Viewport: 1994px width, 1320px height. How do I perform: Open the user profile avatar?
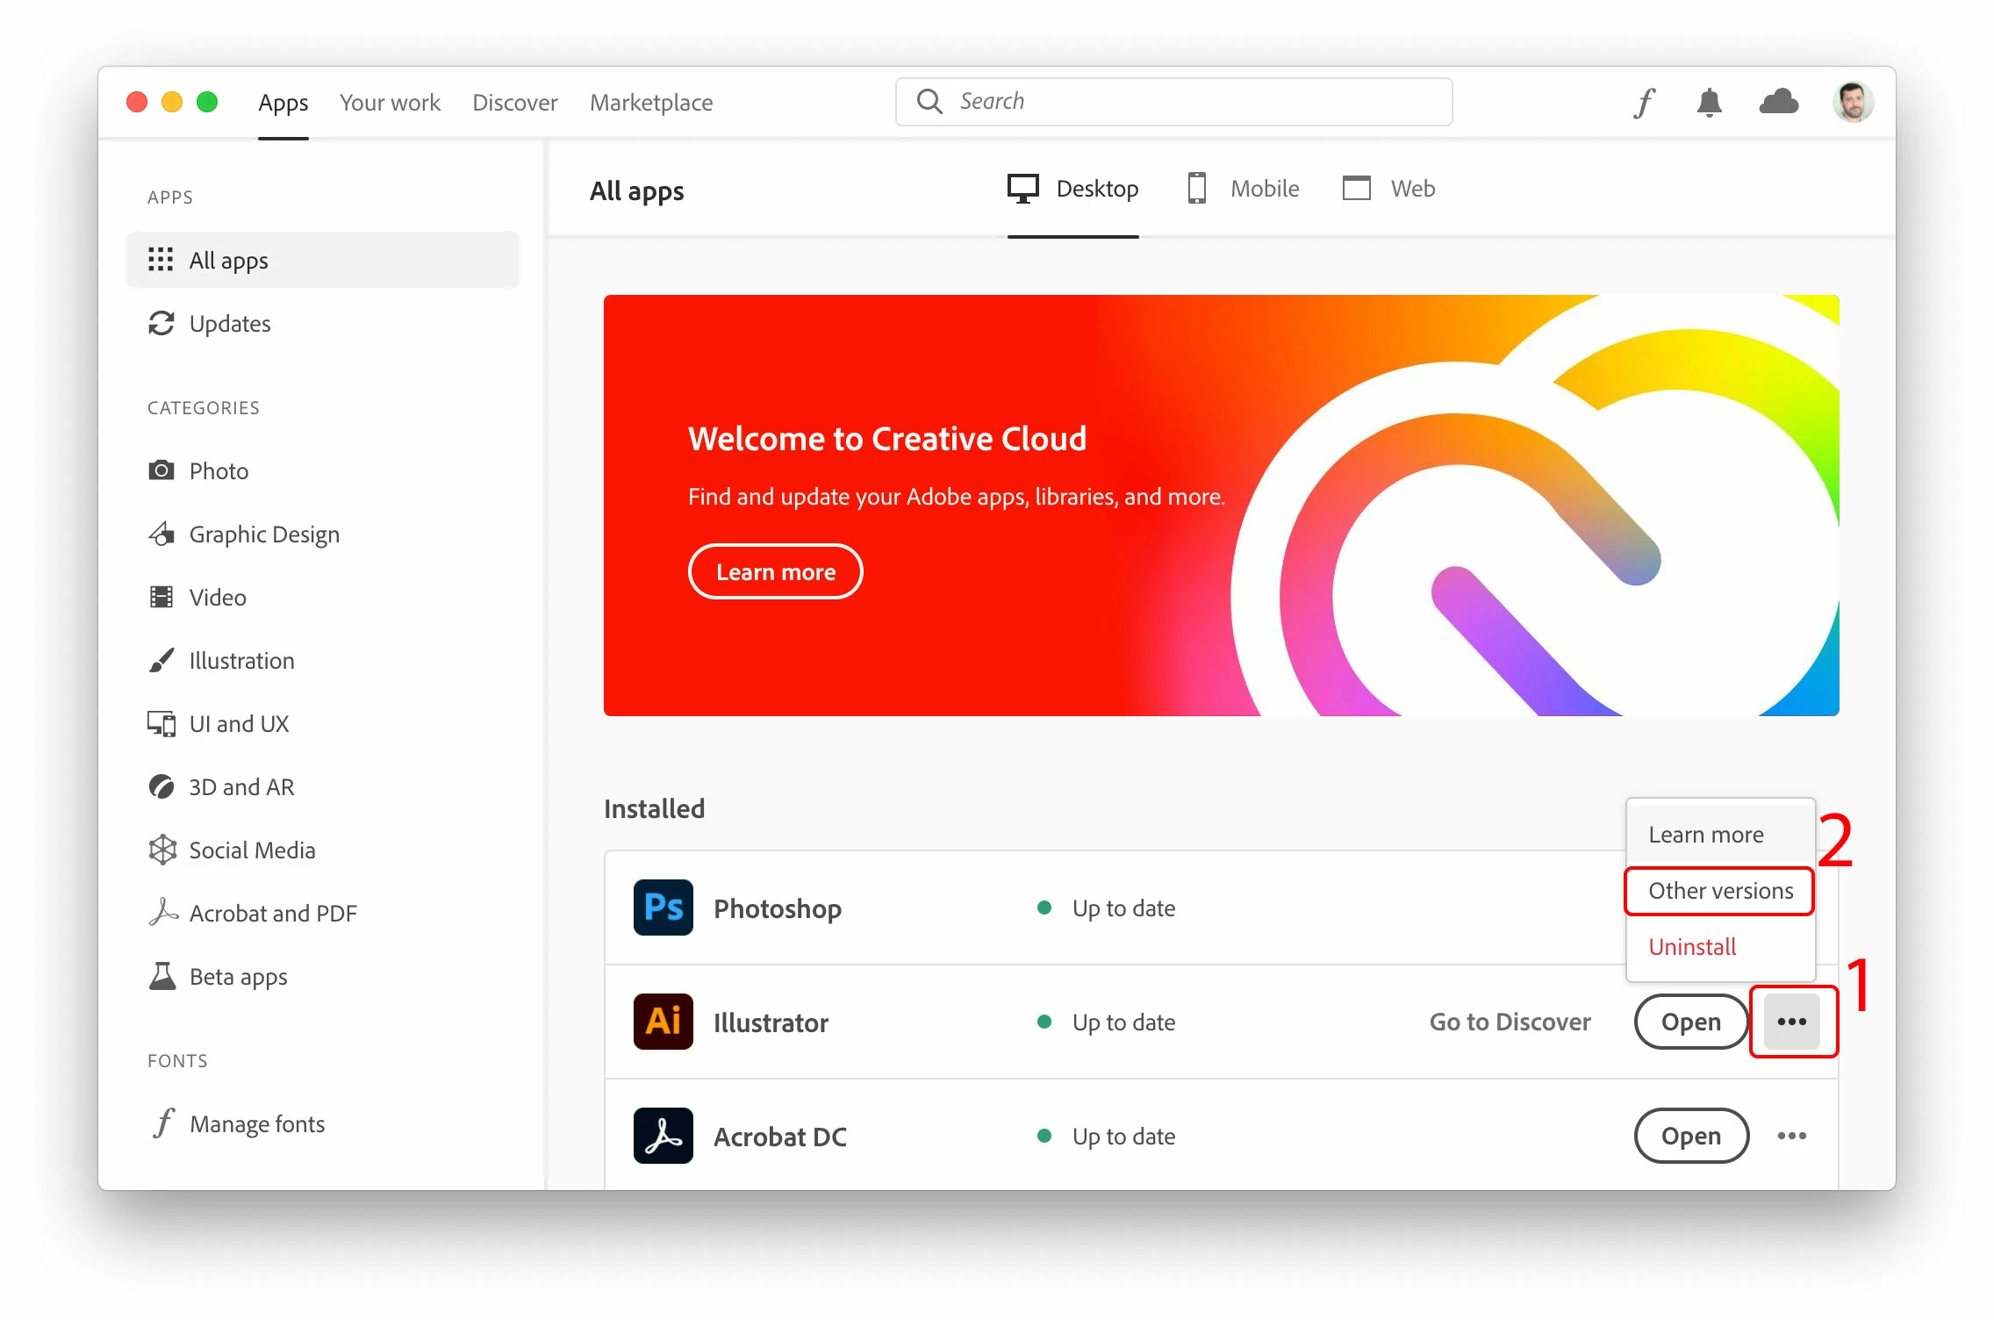tap(1852, 103)
